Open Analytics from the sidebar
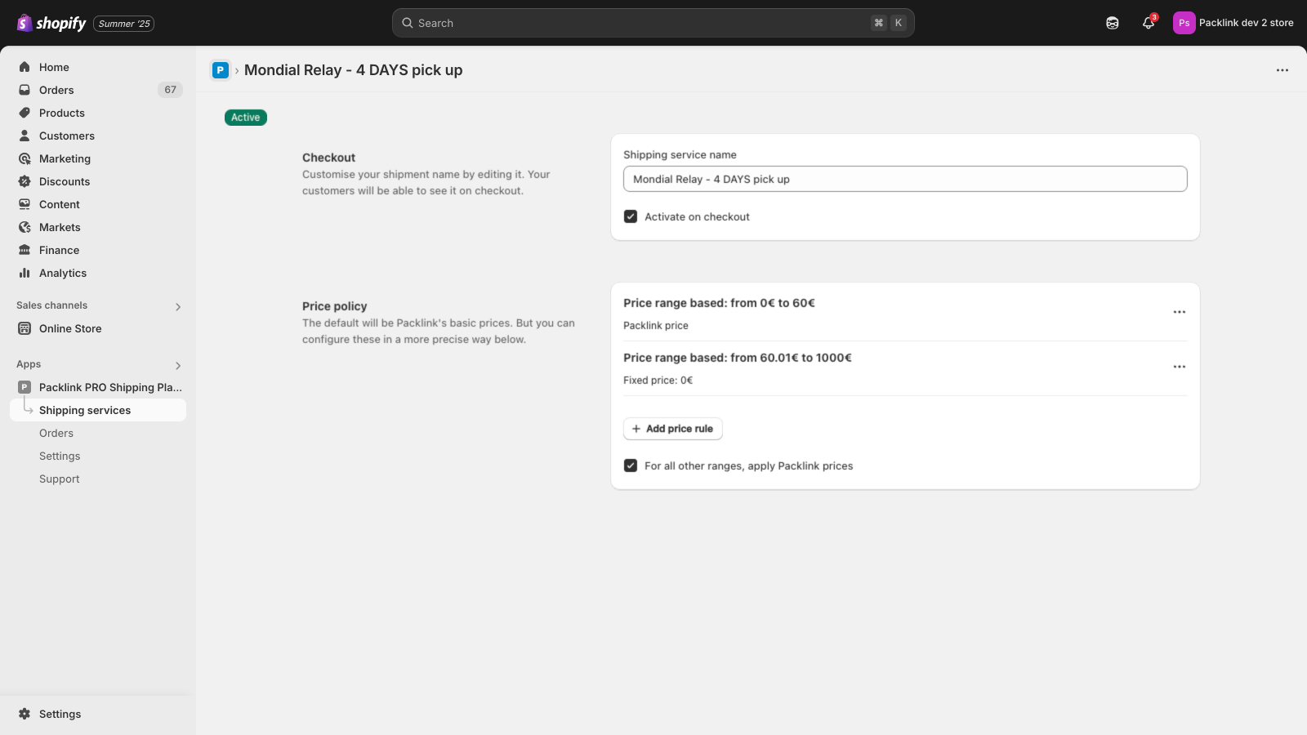The height and width of the screenshot is (735, 1307). click(x=63, y=273)
